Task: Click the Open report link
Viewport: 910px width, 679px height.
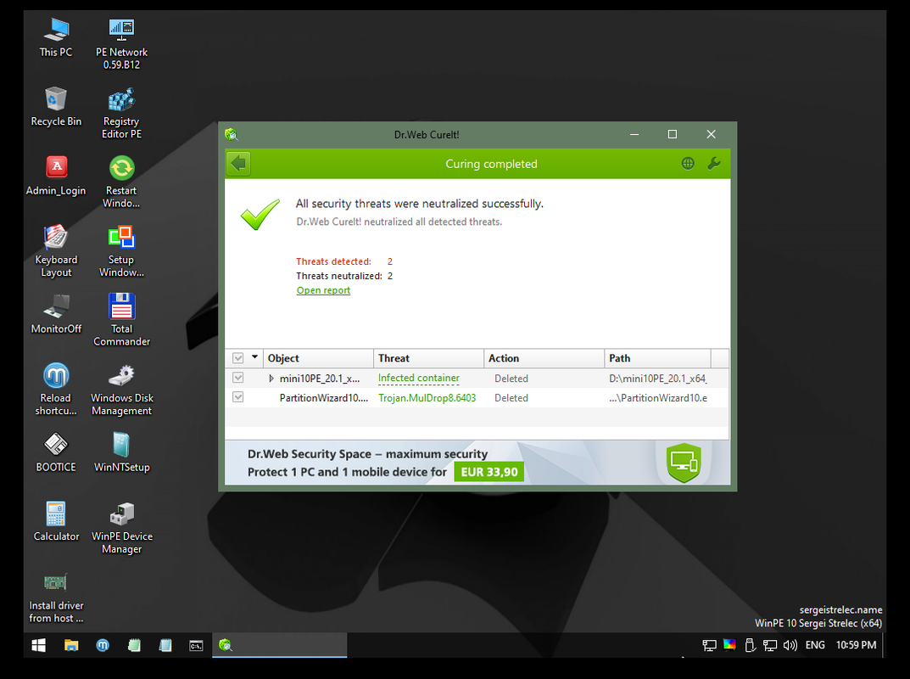Action: [323, 290]
